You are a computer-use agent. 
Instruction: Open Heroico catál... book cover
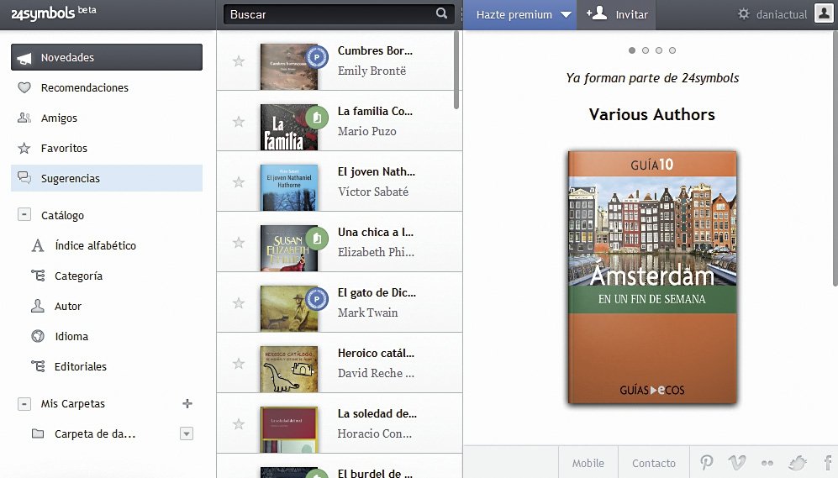coord(289,369)
